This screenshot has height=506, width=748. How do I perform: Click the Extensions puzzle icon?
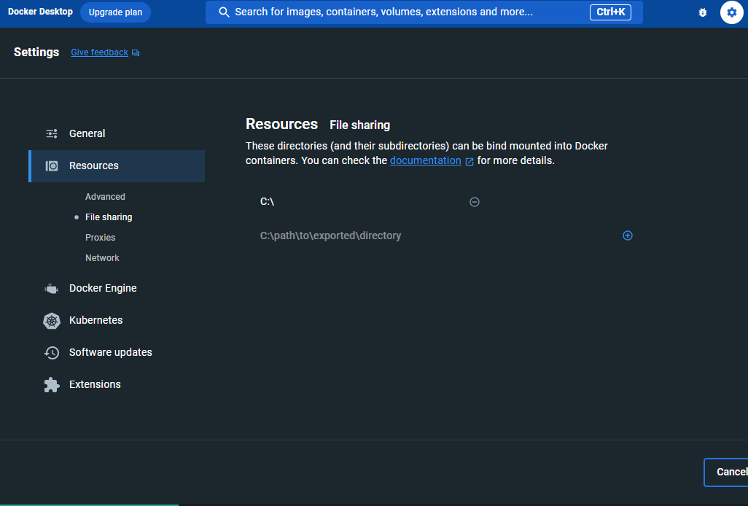click(52, 384)
